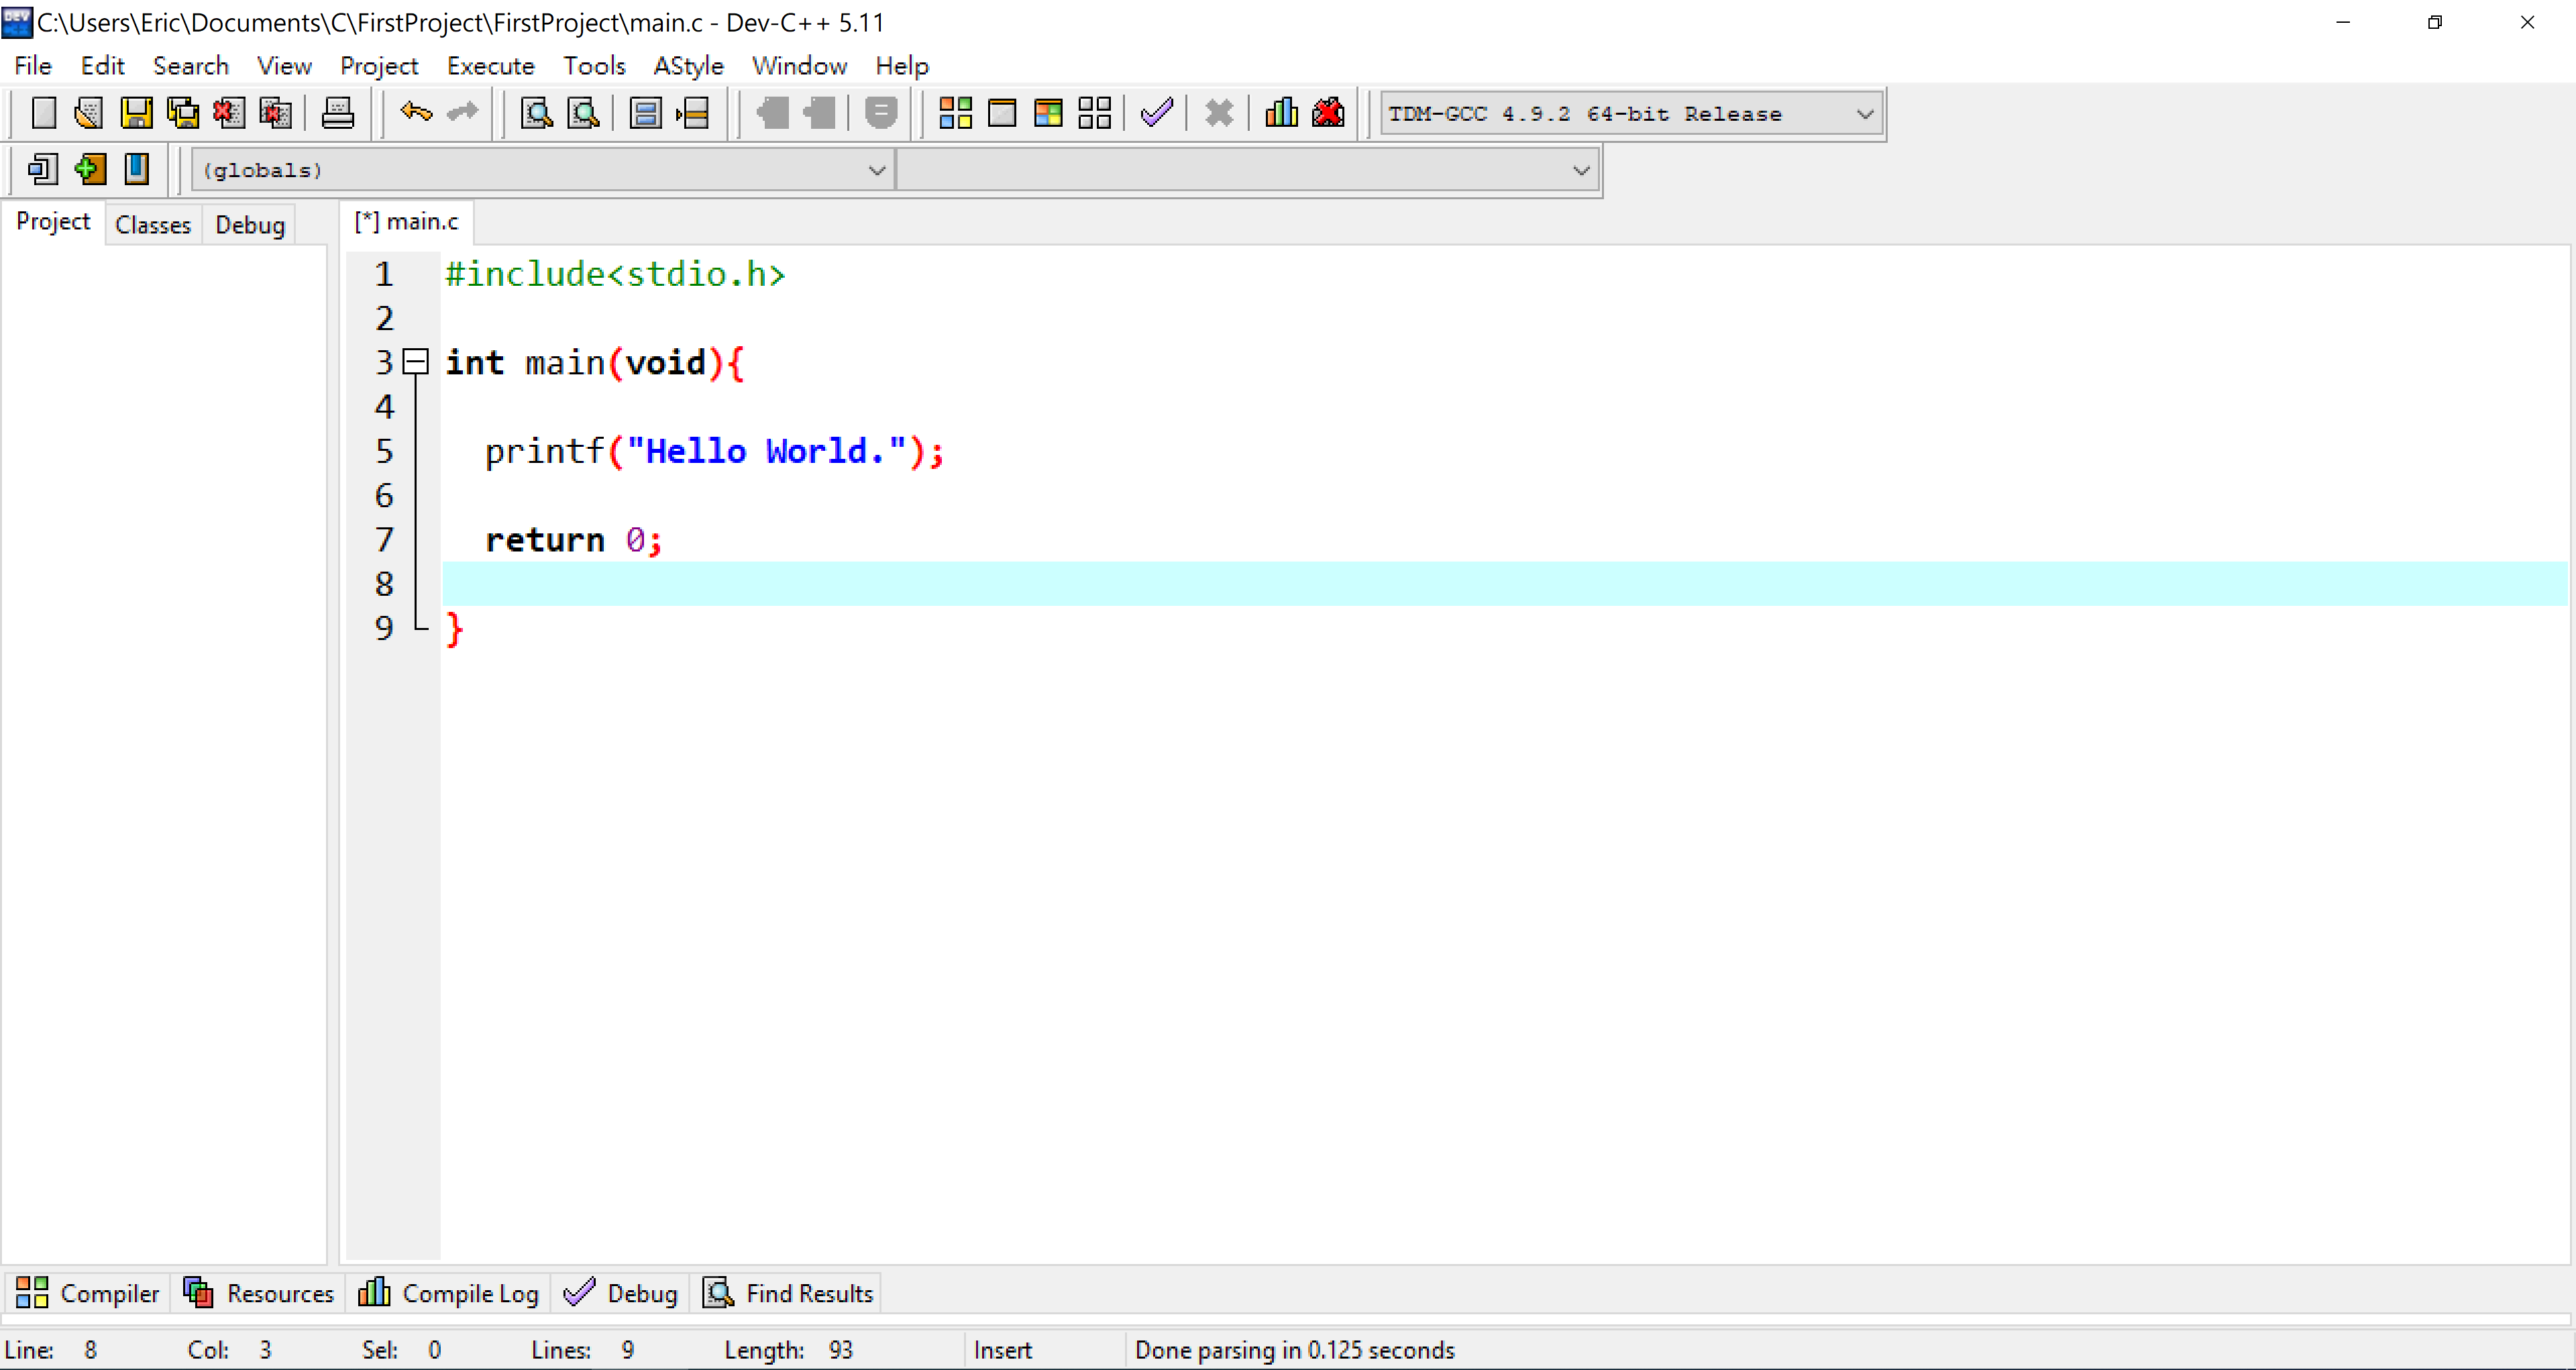Open the empty members dropdown beside globals
The height and width of the screenshot is (1370, 2576).
tap(1580, 170)
